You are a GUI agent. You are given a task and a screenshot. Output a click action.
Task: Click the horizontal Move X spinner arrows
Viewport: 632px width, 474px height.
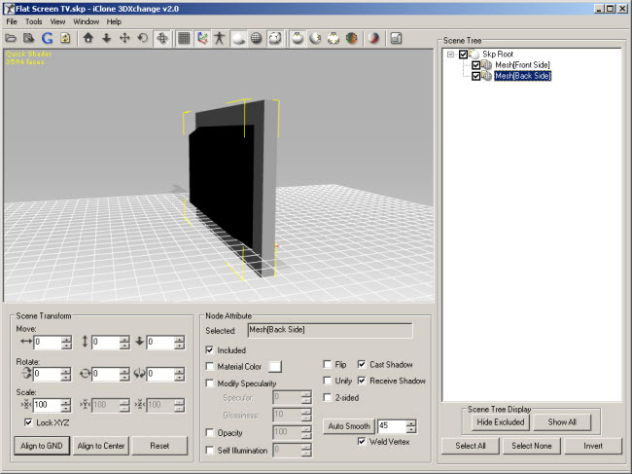66,343
